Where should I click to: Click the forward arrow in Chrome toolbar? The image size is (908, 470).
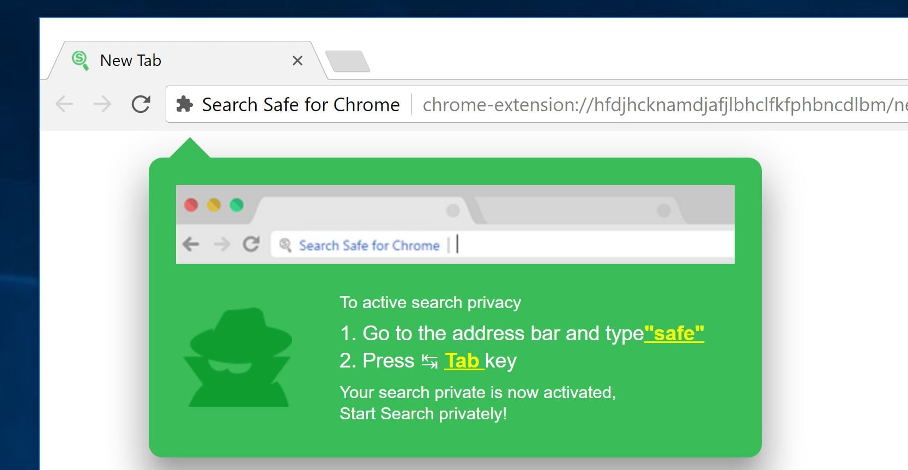[x=102, y=104]
